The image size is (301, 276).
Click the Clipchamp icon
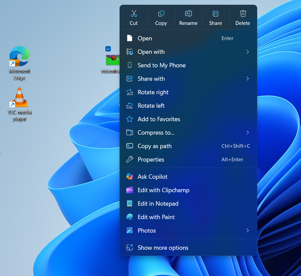click(x=129, y=190)
